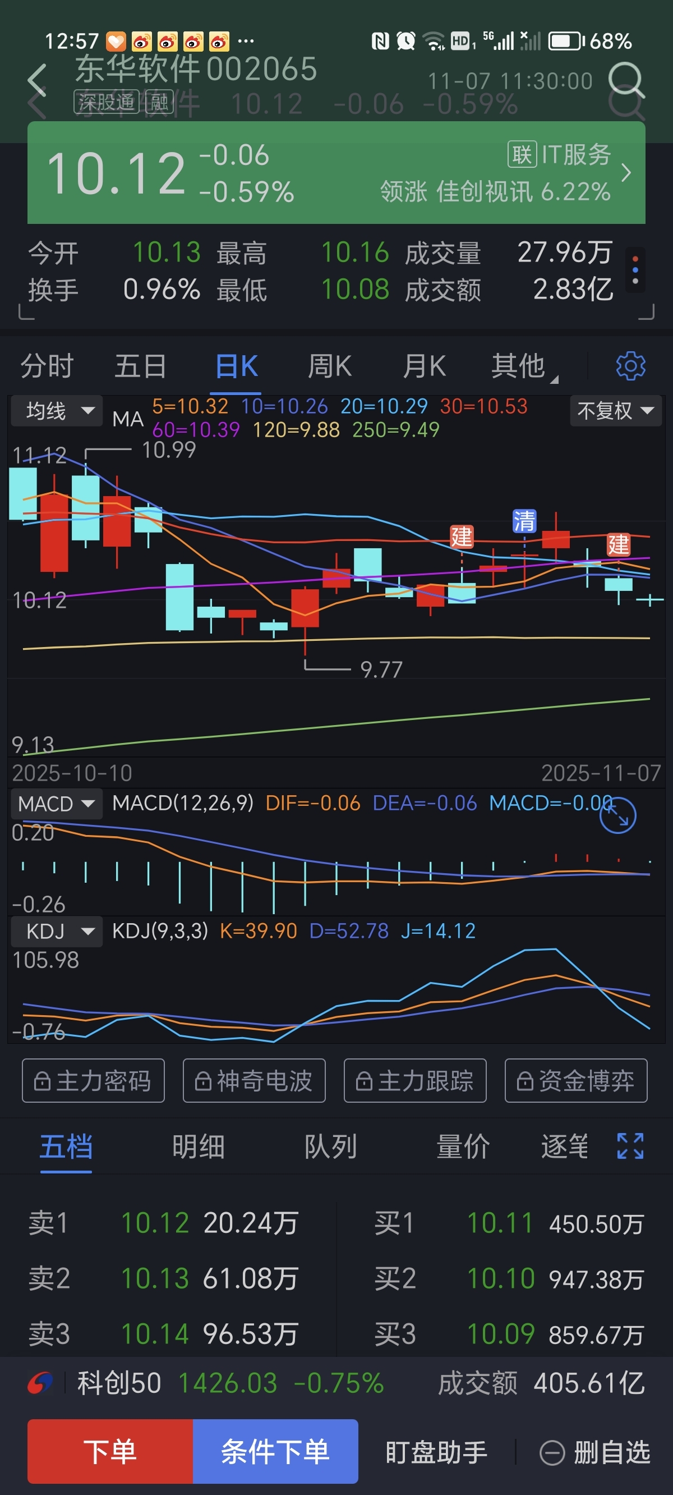Tap the 深股通 tag

click(106, 102)
